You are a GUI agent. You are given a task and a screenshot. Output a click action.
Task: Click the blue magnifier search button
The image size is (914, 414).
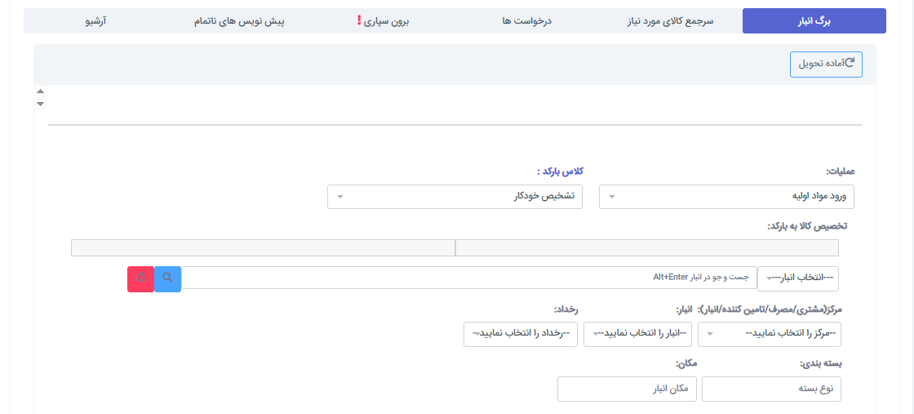click(167, 278)
